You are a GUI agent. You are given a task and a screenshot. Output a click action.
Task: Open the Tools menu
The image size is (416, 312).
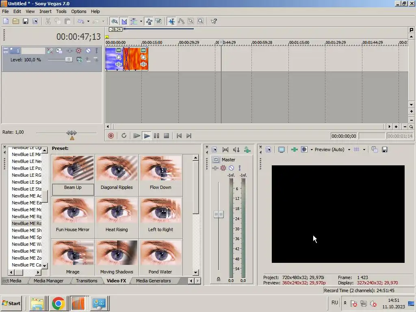coord(61,11)
